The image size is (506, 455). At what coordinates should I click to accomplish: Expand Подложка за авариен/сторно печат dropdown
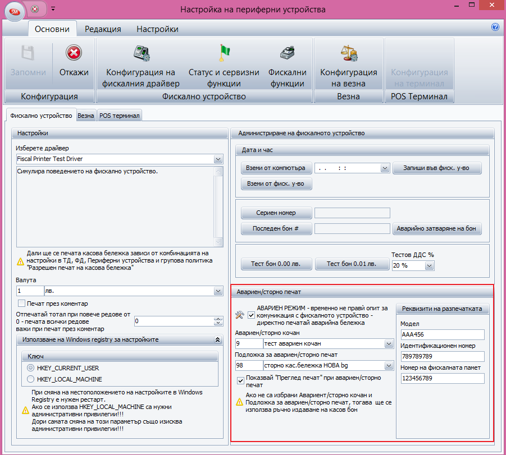coord(389,366)
